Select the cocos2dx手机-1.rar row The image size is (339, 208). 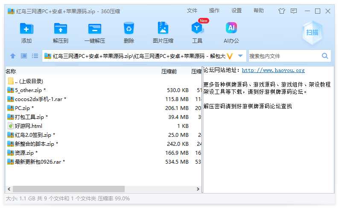tap(103, 99)
